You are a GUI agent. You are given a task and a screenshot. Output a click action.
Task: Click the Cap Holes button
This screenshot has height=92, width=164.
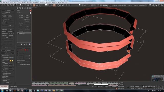point(21,23)
